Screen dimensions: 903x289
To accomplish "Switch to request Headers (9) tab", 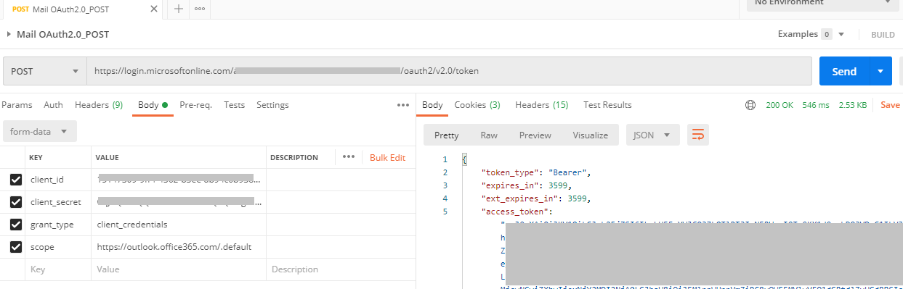I will pos(99,105).
